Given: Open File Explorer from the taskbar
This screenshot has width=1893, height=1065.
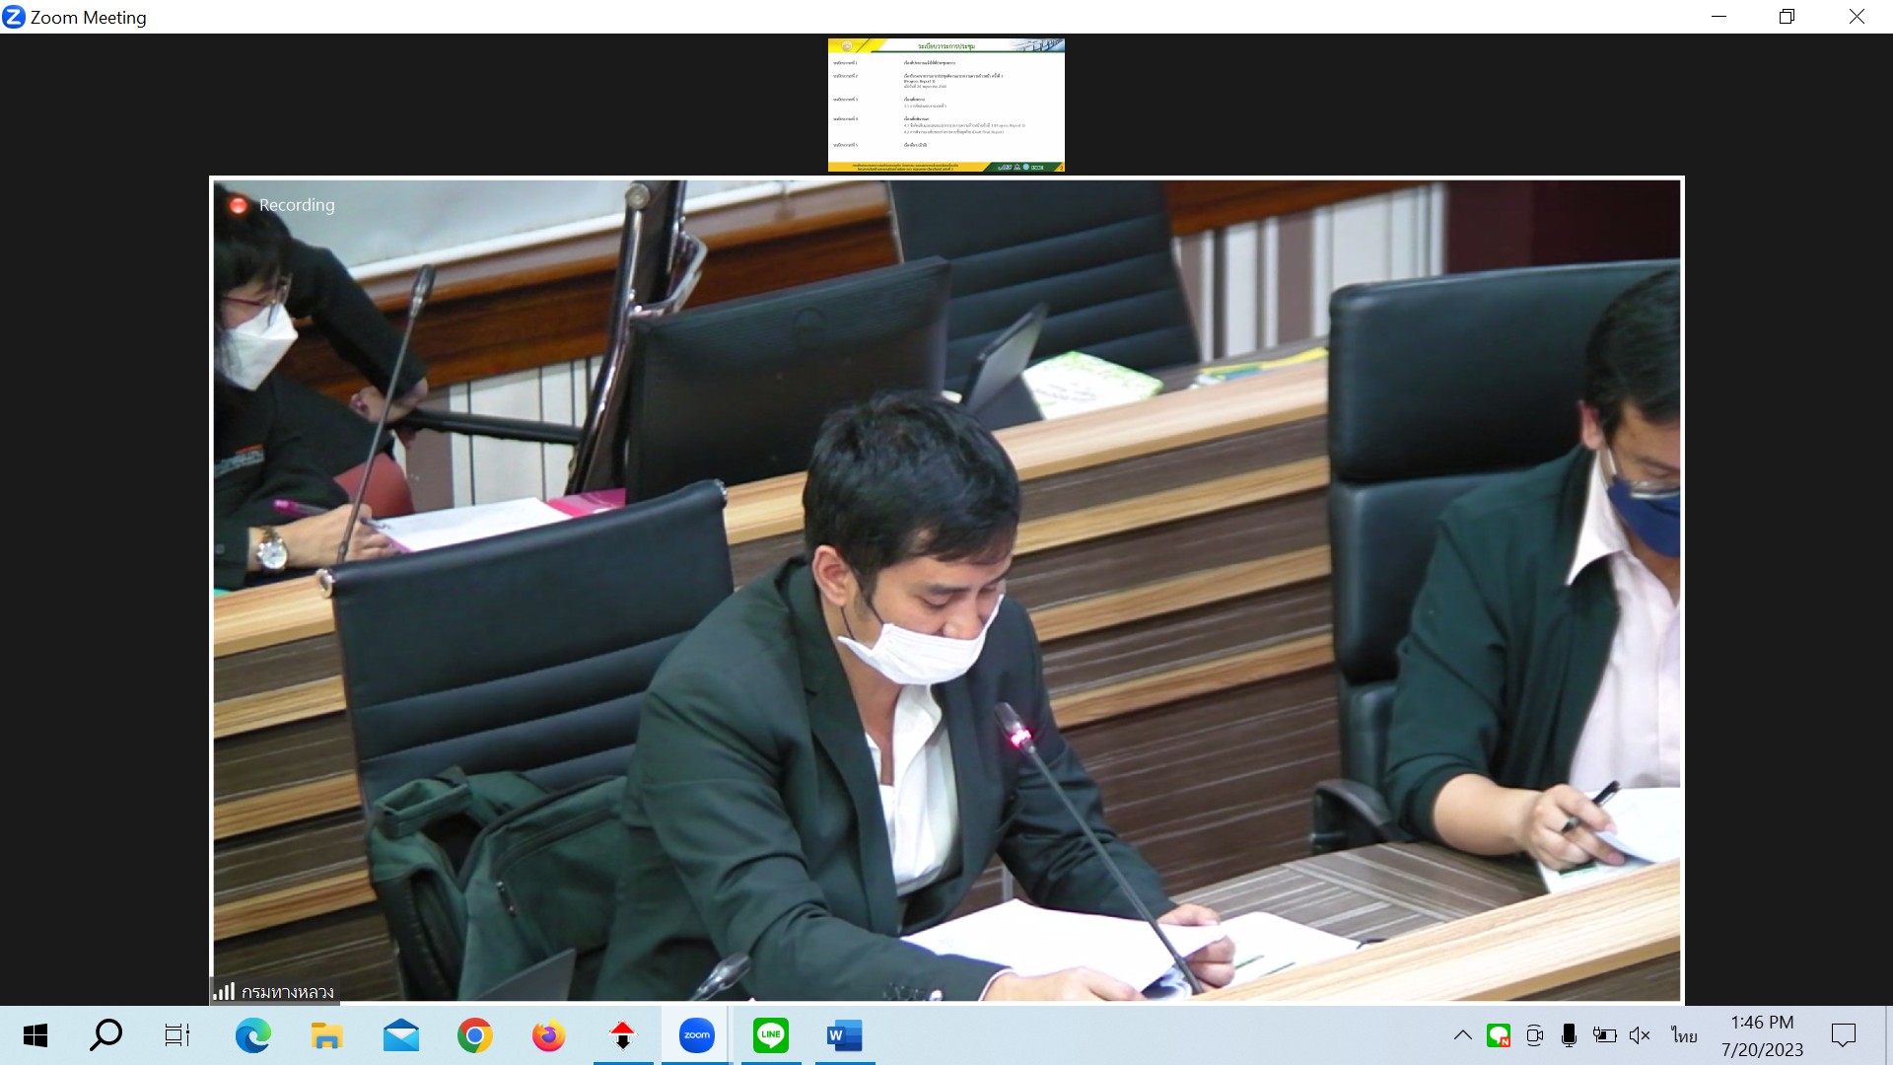Looking at the screenshot, I should [x=326, y=1035].
